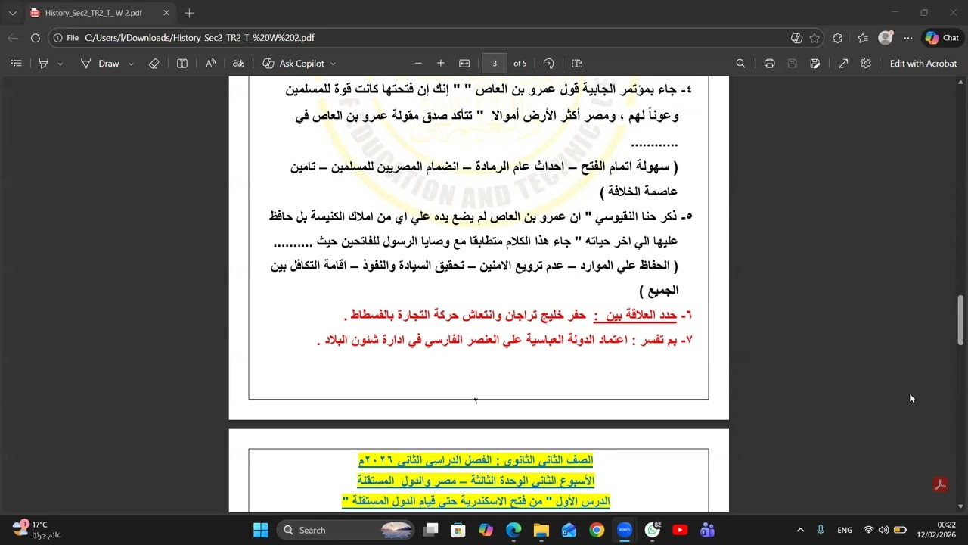968x545 pixels.
Task: Activate the Draw tool
Action: (101, 64)
